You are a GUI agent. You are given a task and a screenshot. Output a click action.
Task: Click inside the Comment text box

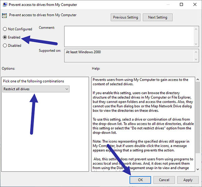(x=129, y=36)
